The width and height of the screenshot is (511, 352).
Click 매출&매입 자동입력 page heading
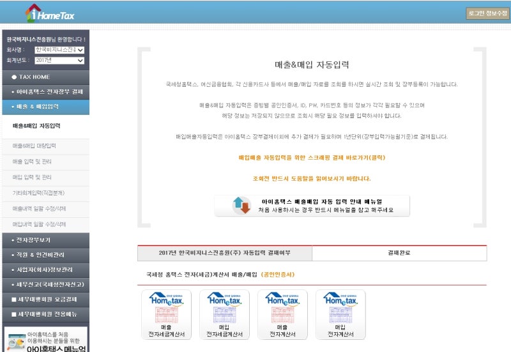click(x=312, y=65)
